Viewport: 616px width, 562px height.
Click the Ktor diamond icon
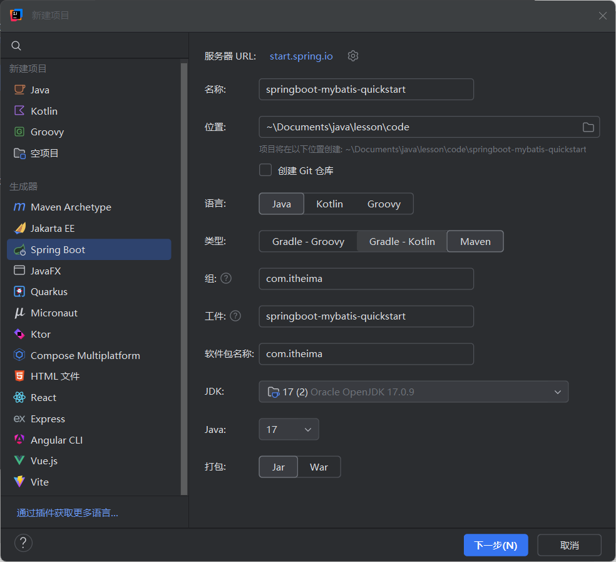tap(19, 334)
